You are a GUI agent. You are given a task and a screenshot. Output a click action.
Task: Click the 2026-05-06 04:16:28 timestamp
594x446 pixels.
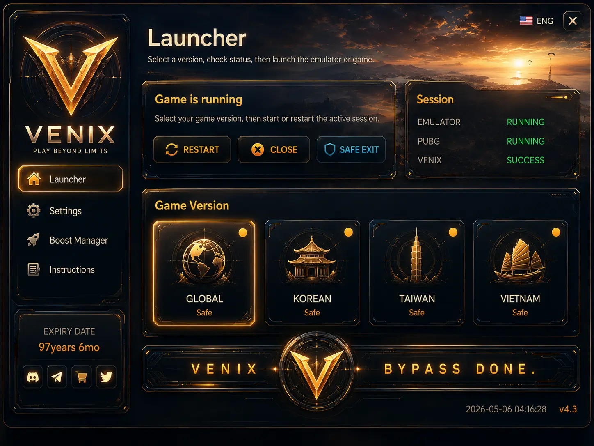pyautogui.click(x=506, y=409)
